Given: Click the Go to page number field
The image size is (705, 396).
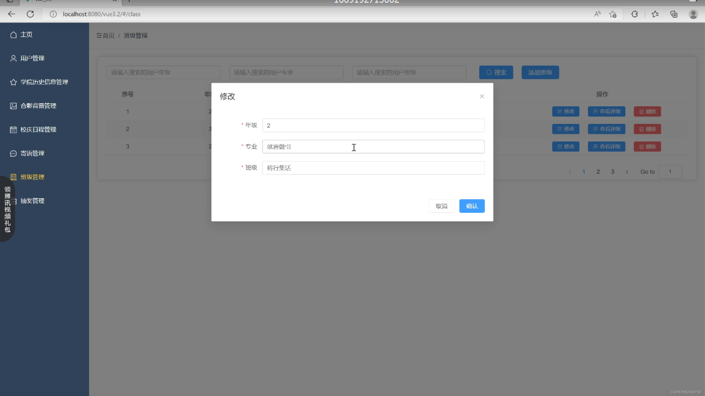Looking at the screenshot, I should coord(670,172).
